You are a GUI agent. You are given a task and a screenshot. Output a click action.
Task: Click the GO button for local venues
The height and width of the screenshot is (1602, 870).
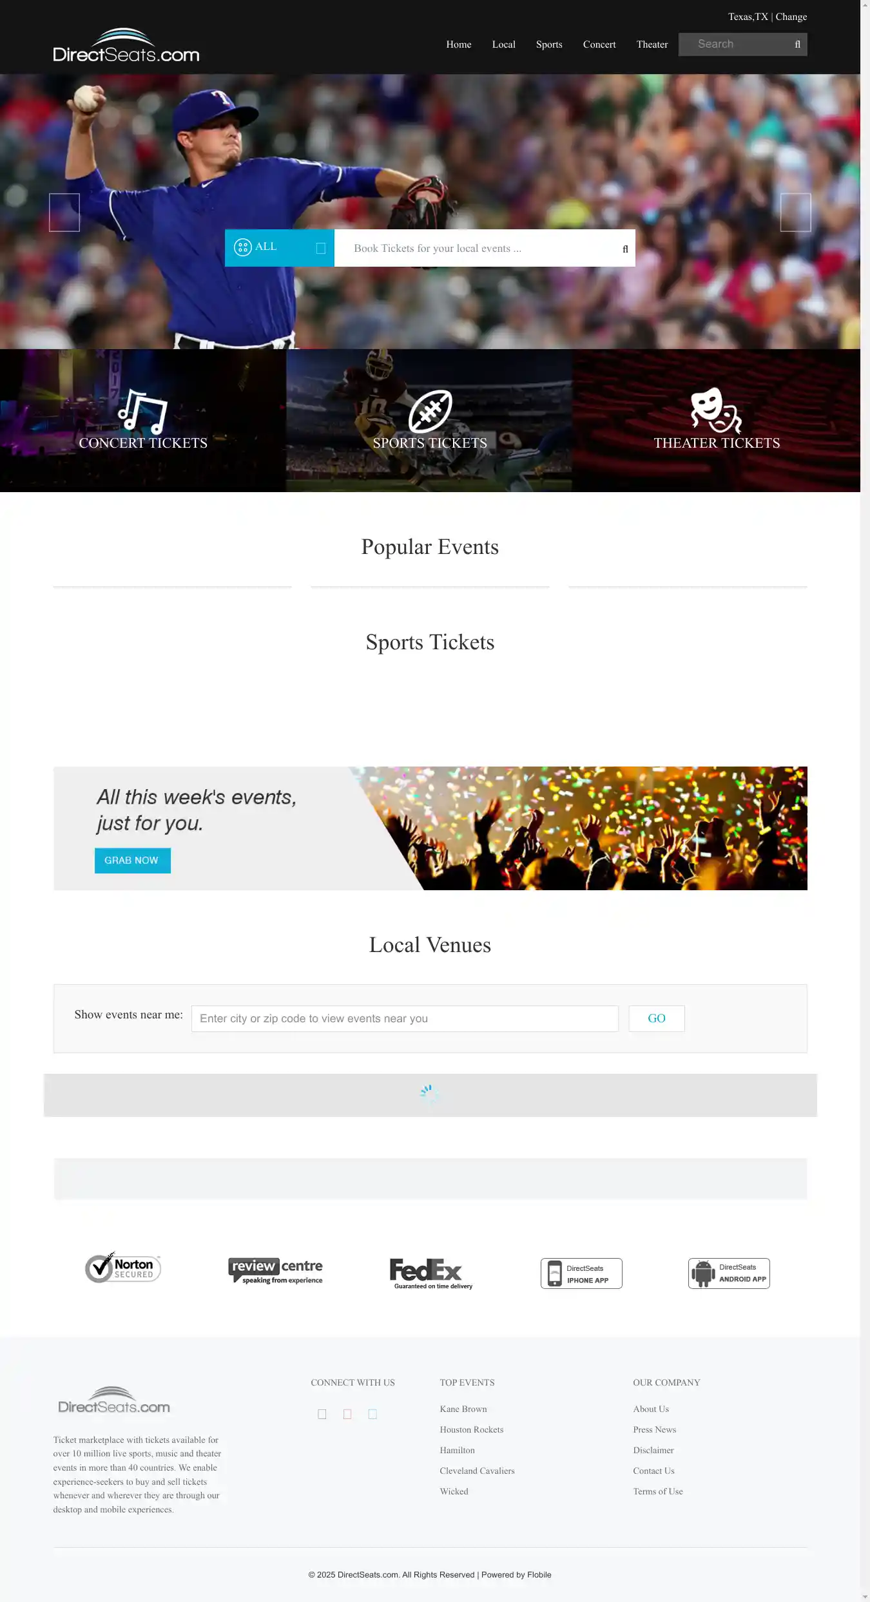657,1018
